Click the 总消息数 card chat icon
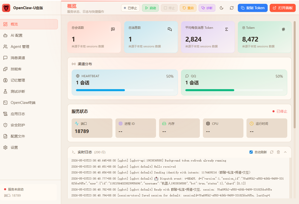The height and width of the screenshot is (204, 299). 170,29
